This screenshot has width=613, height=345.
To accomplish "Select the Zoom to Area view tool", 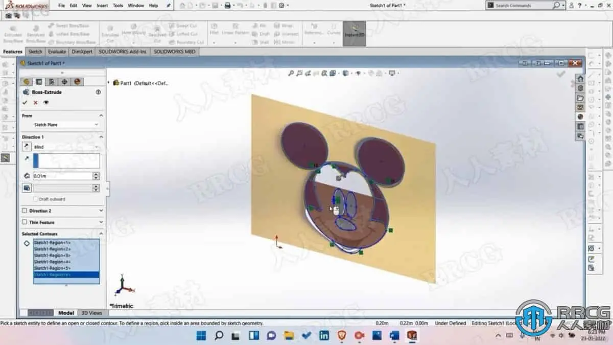I will (x=300, y=74).
